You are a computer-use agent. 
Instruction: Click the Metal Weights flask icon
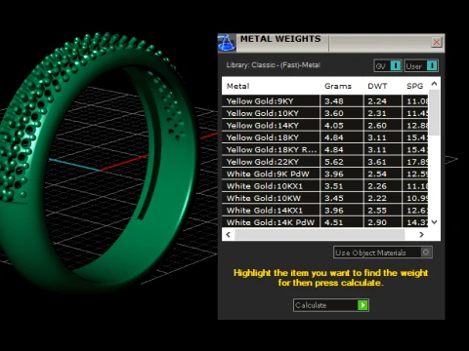[227, 43]
